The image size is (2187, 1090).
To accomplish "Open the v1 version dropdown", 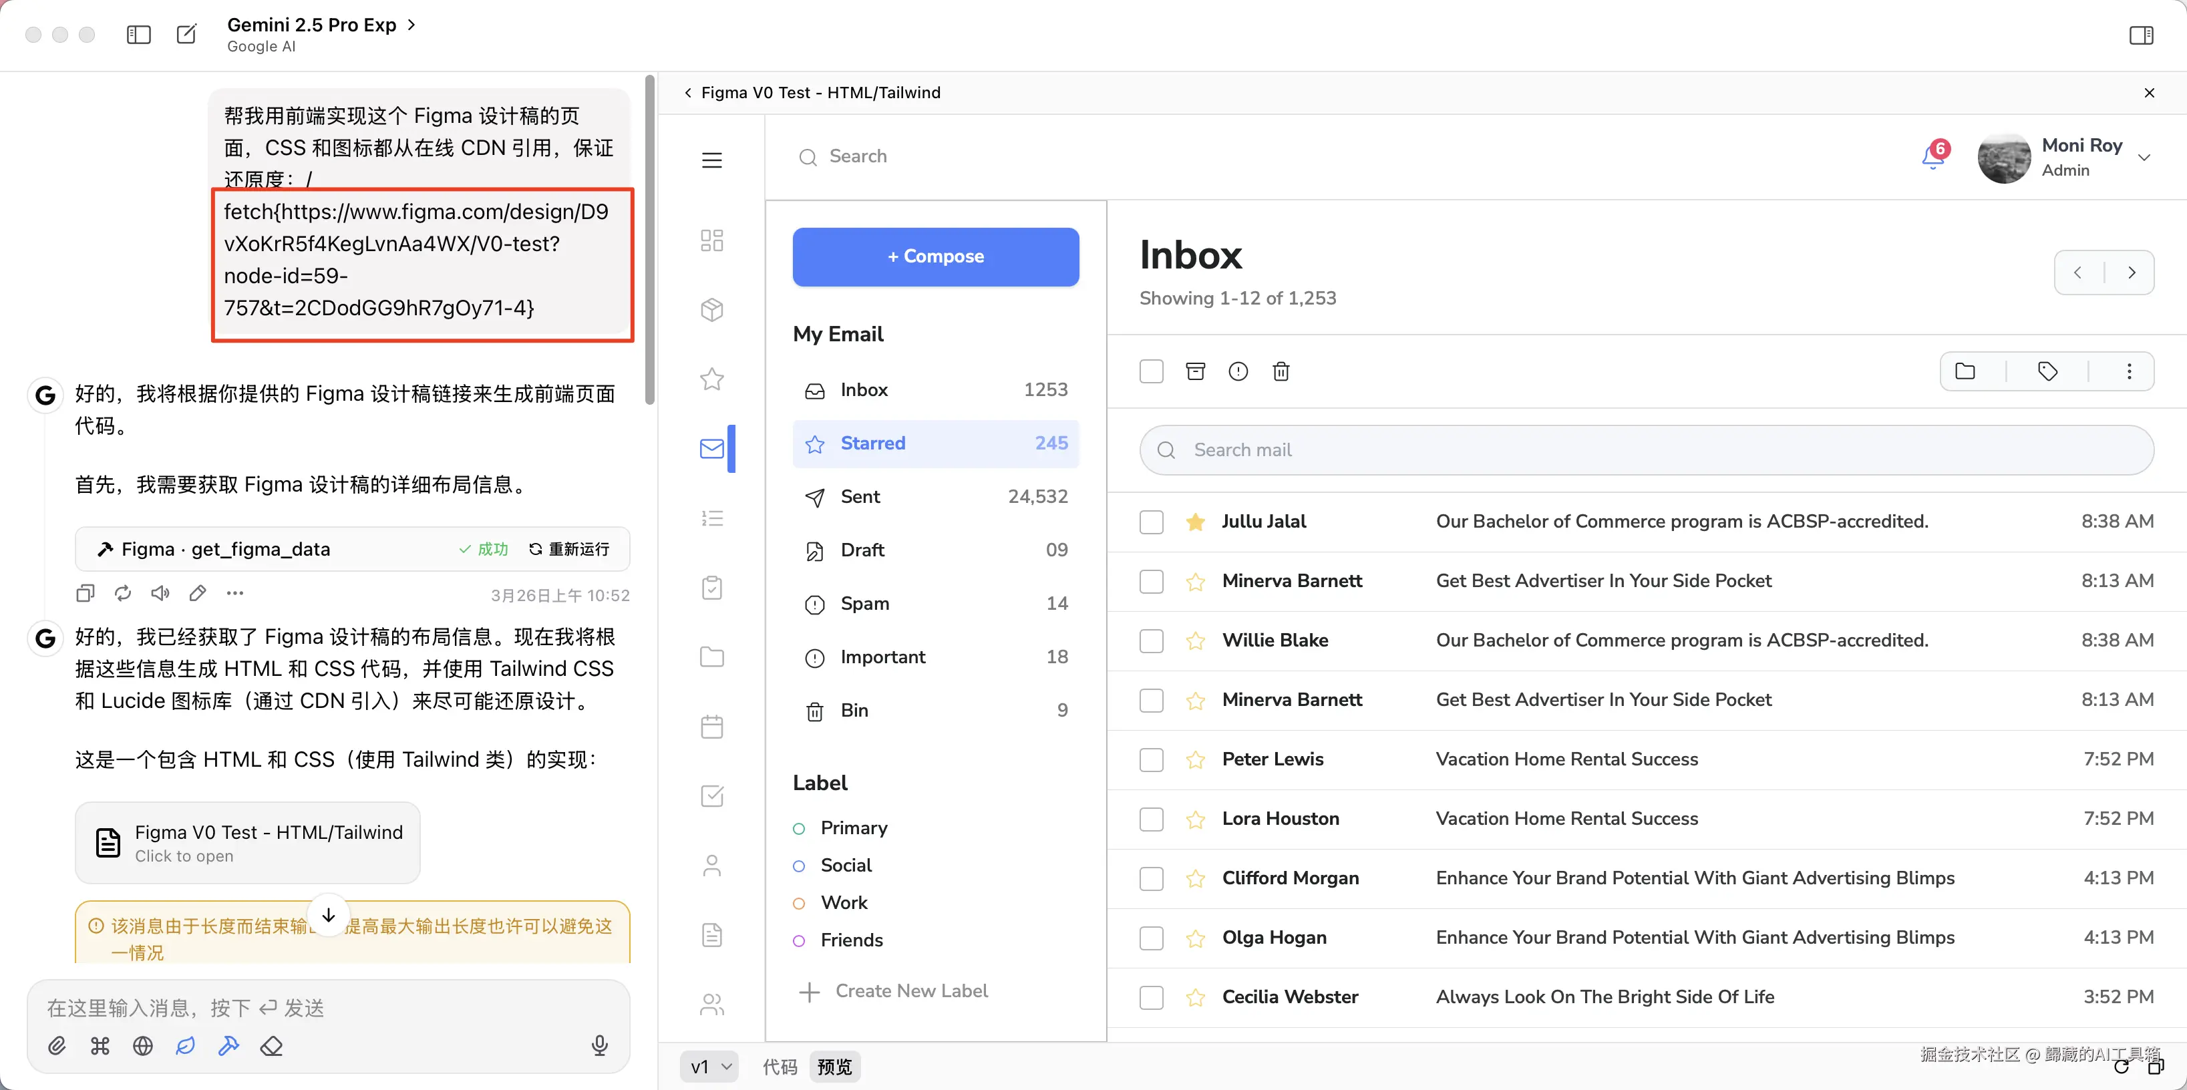I will tap(710, 1066).
